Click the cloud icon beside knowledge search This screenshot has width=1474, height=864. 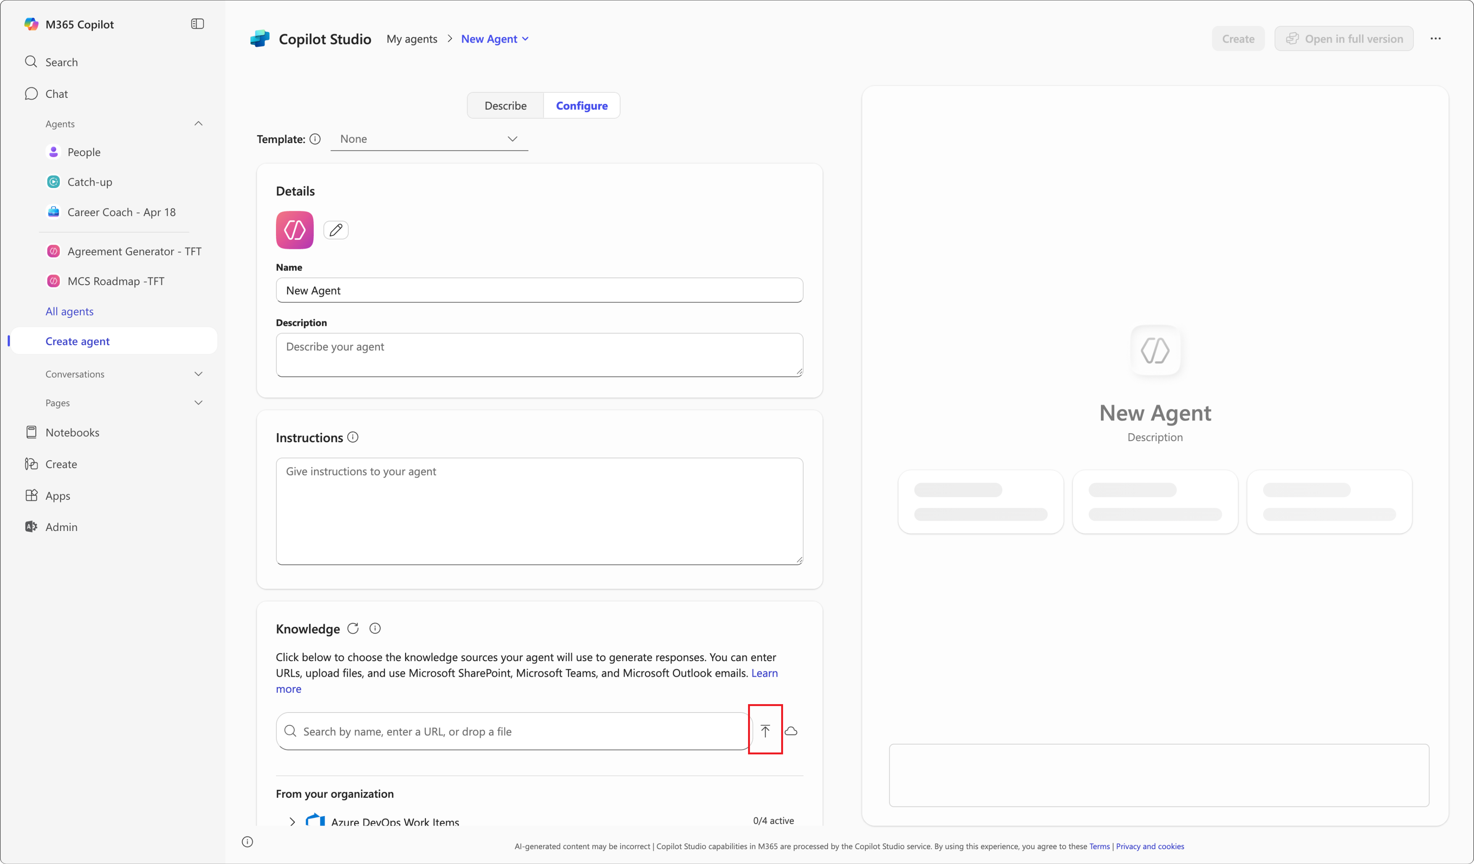tap(791, 731)
